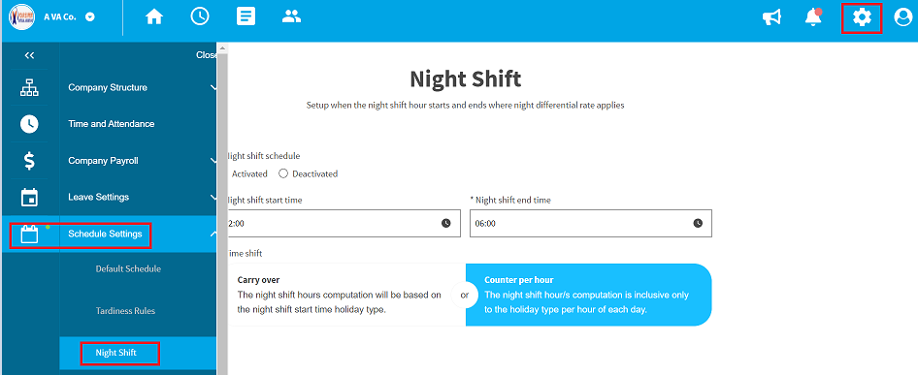The height and width of the screenshot is (375, 918).
Task: Open Tardiness Rules submenu item
Action: click(125, 311)
